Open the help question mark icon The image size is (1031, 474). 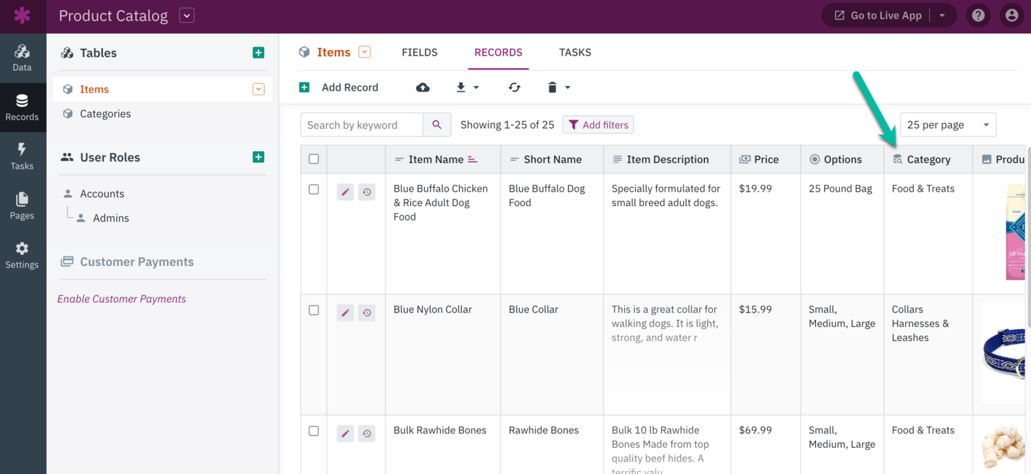978,15
